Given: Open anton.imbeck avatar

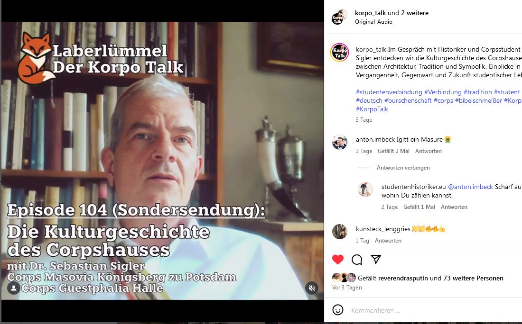Looking at the screenshot, I should click(340, 142).
